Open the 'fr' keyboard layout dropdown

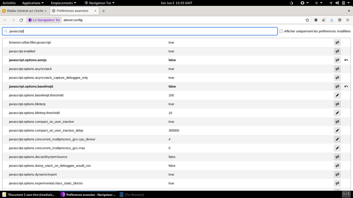(318, 3)
